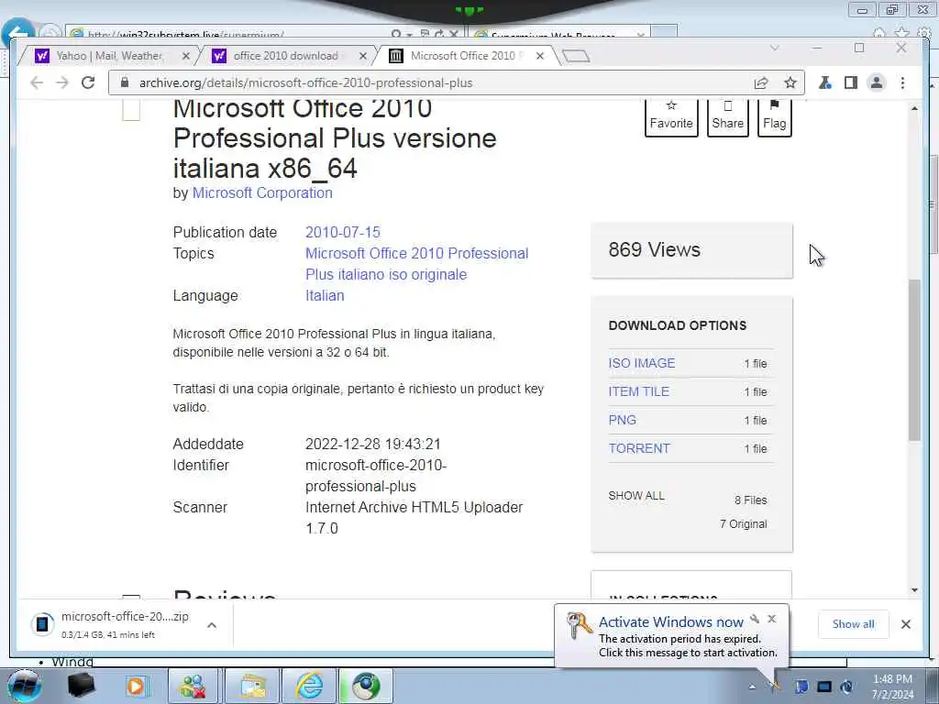The image size is (939, 704).
Task: Open Internet Explorer from the taskbar
Action: click(309, 686)
